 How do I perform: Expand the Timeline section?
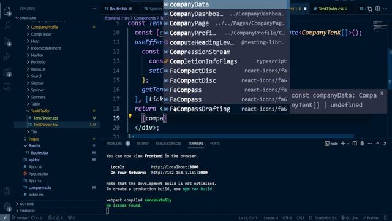(27, 211)
